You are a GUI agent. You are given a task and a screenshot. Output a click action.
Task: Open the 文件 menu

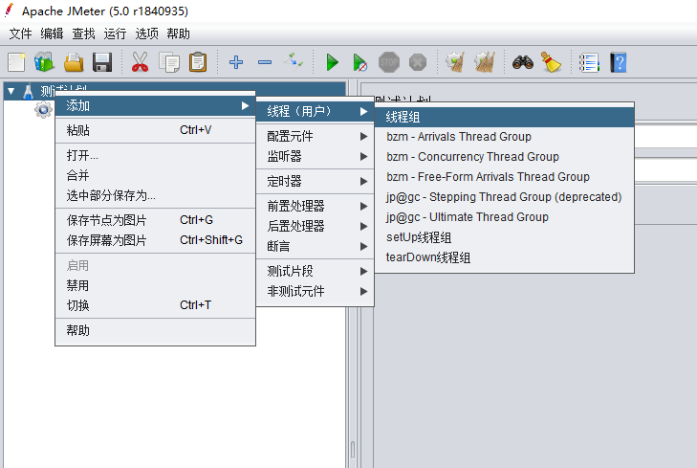pos(20,33)
